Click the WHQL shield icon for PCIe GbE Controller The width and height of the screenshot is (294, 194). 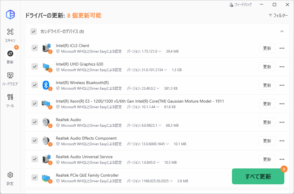pyautogui.click(x=58, y=181)
